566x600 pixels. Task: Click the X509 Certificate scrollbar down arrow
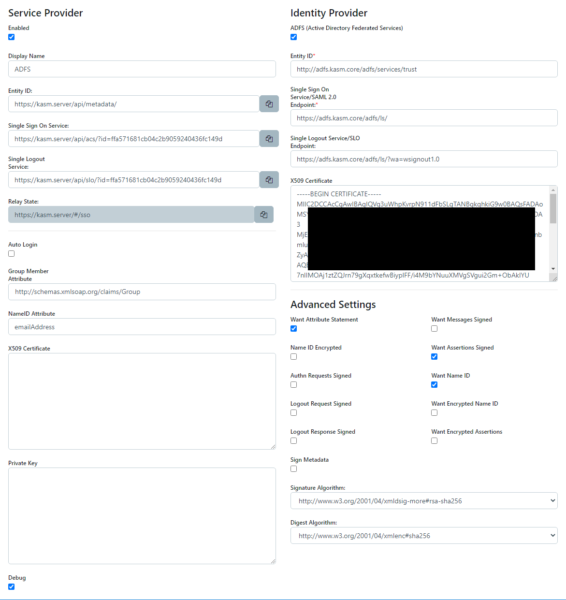[553, 269]
